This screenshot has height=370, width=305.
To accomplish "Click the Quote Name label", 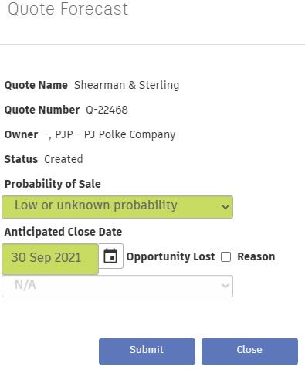I will (36, 85).
